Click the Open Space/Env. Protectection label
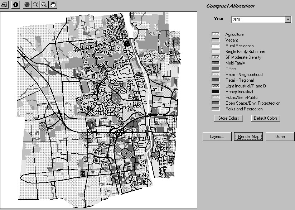The image size is (295, 210). [253, 103]
